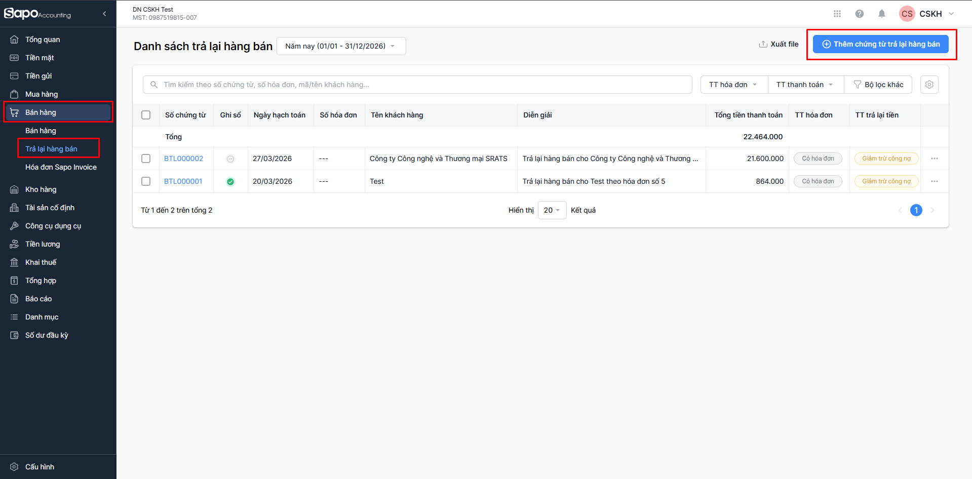This screenshot has height=479, width=972.
Task: Select Trả lại hàng bán submenu item
Action: click(x=51, y=149)
